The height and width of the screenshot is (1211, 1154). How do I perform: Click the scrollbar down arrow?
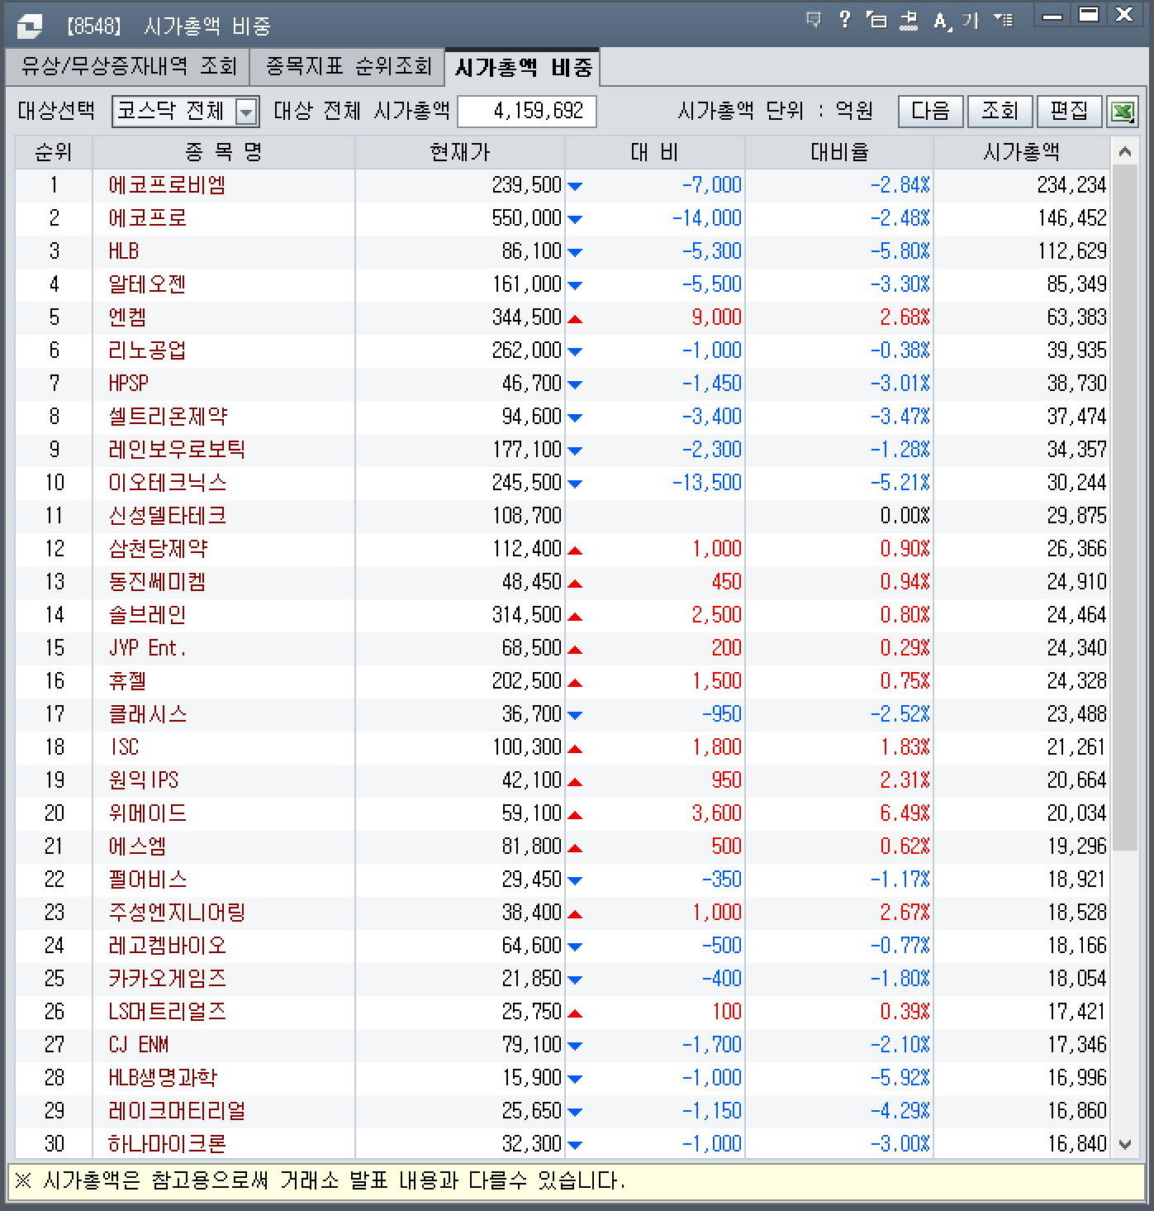pyautogui.click(x=1124, y=1144)
